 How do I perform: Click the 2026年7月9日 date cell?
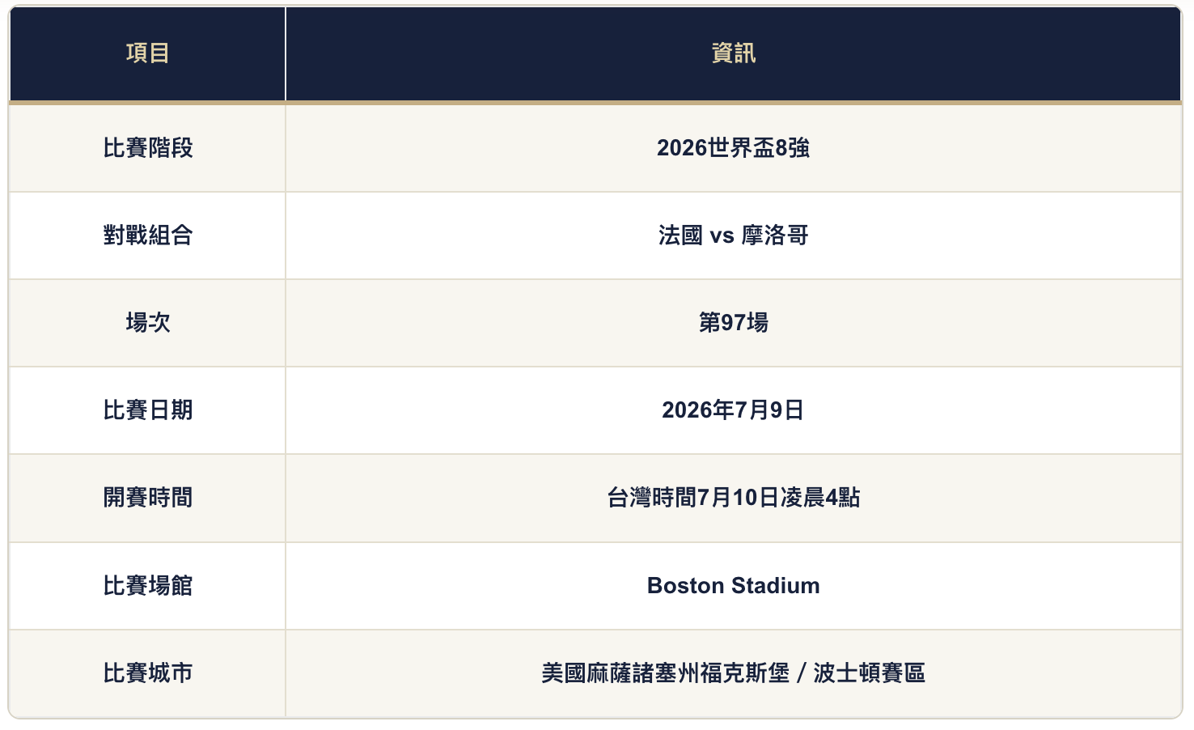pyautogui.click(x=734, y=410)
